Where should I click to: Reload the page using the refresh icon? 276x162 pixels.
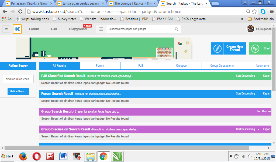click(x=20, y=12)
